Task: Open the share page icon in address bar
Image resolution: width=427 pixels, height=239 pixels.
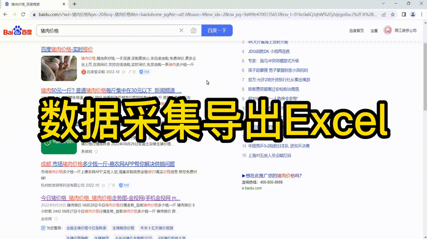Action: pyautogui.click(x=384, y=14)
